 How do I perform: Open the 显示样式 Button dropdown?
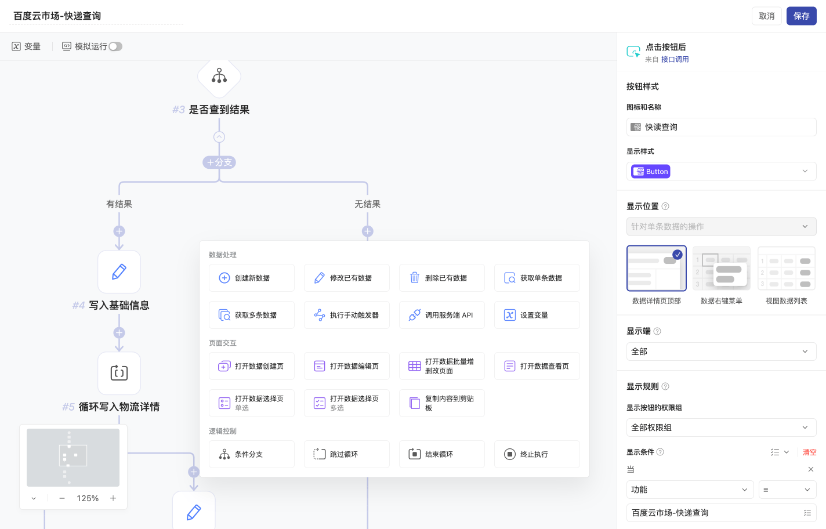[x=721, y=171]
